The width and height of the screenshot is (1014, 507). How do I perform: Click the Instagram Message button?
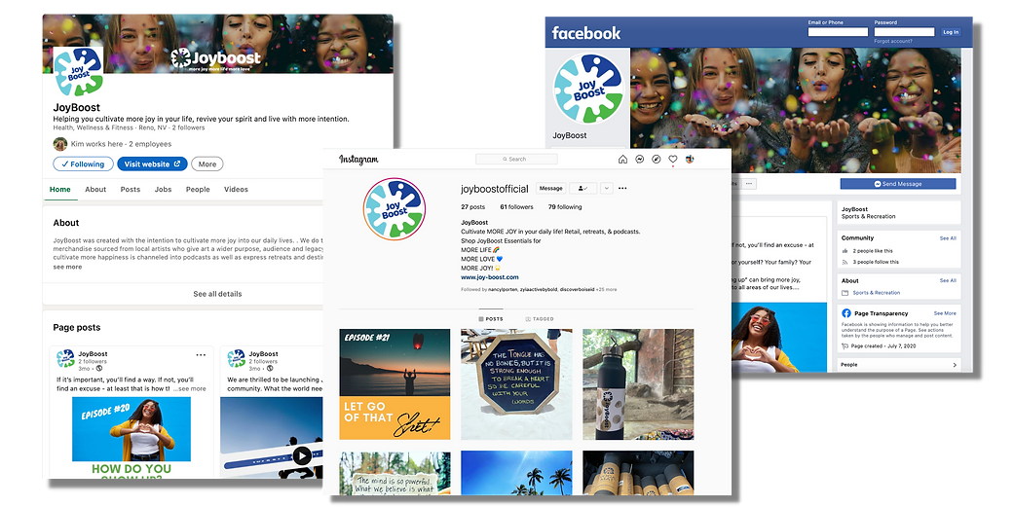[551, 188]
